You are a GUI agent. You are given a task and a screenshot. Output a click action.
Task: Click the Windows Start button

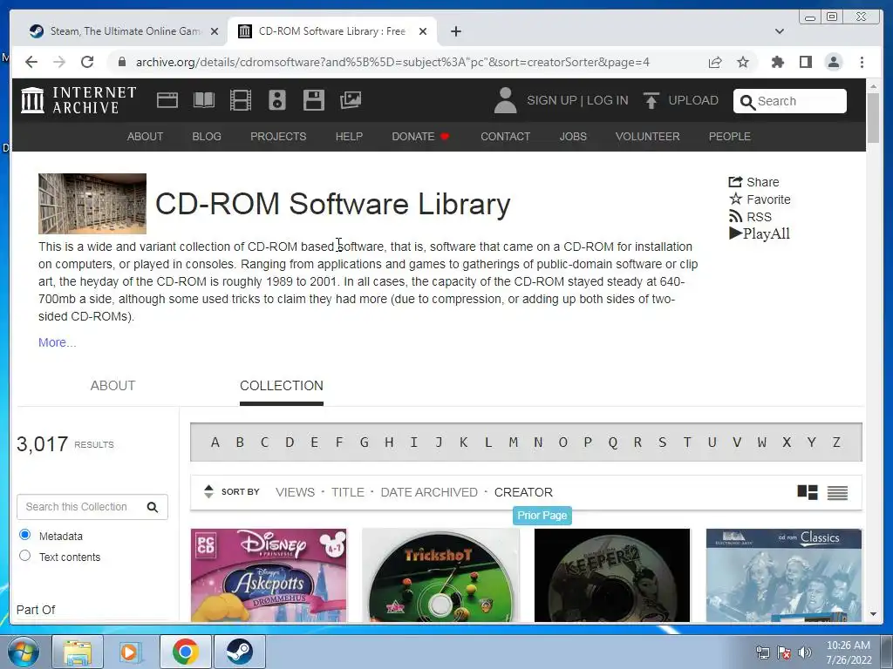click(23, 652)
